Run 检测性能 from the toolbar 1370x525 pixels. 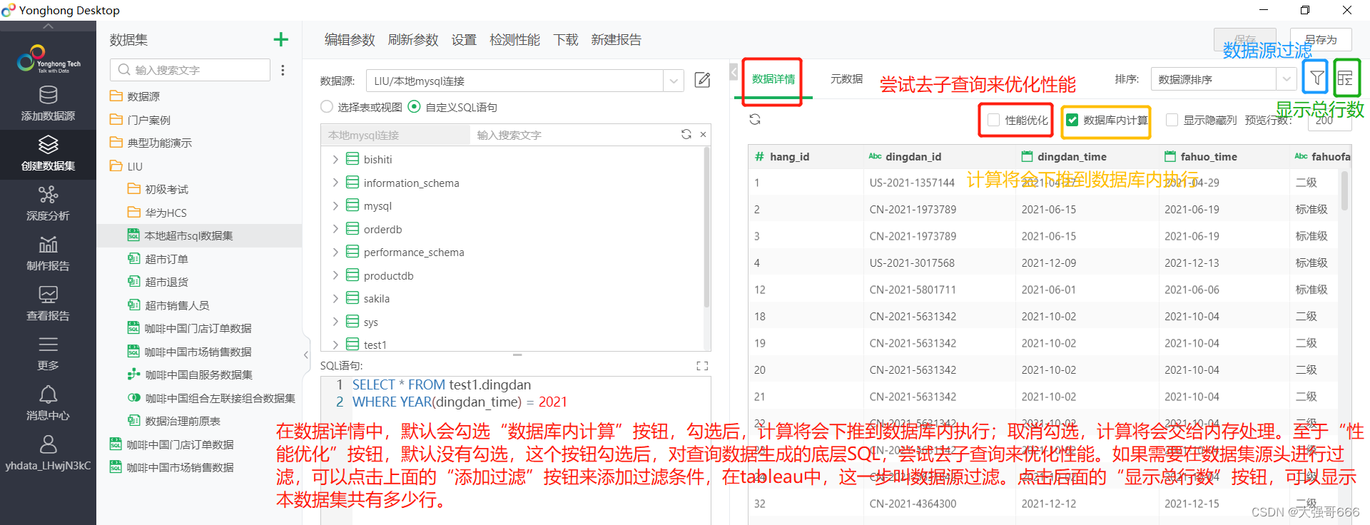click(514, 40)
